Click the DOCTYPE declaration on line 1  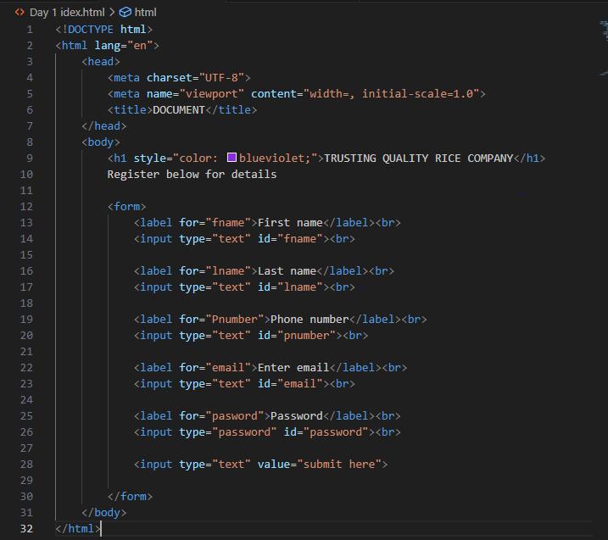104,30
